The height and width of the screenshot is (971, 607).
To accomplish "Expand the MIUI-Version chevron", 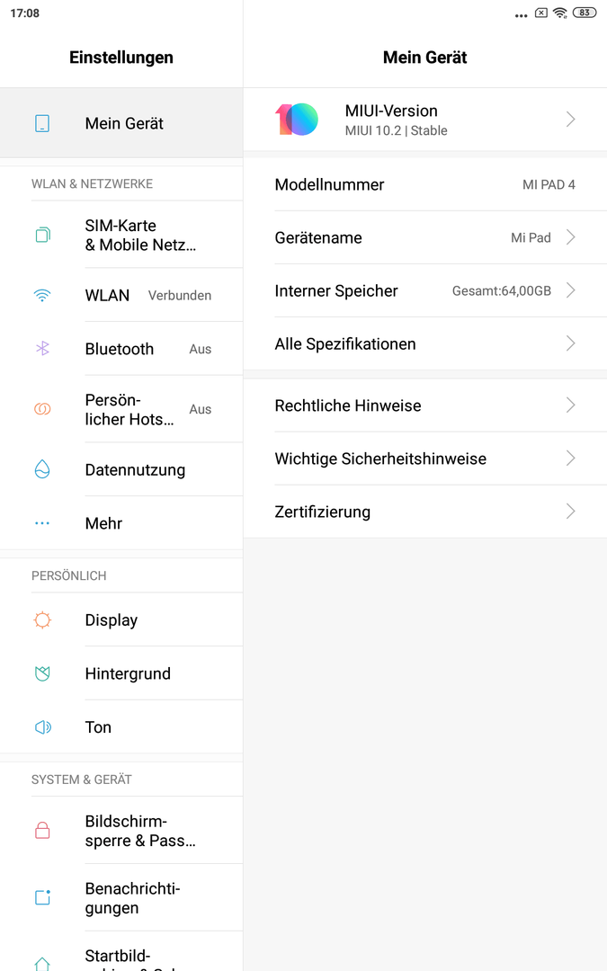I will 570,119.
